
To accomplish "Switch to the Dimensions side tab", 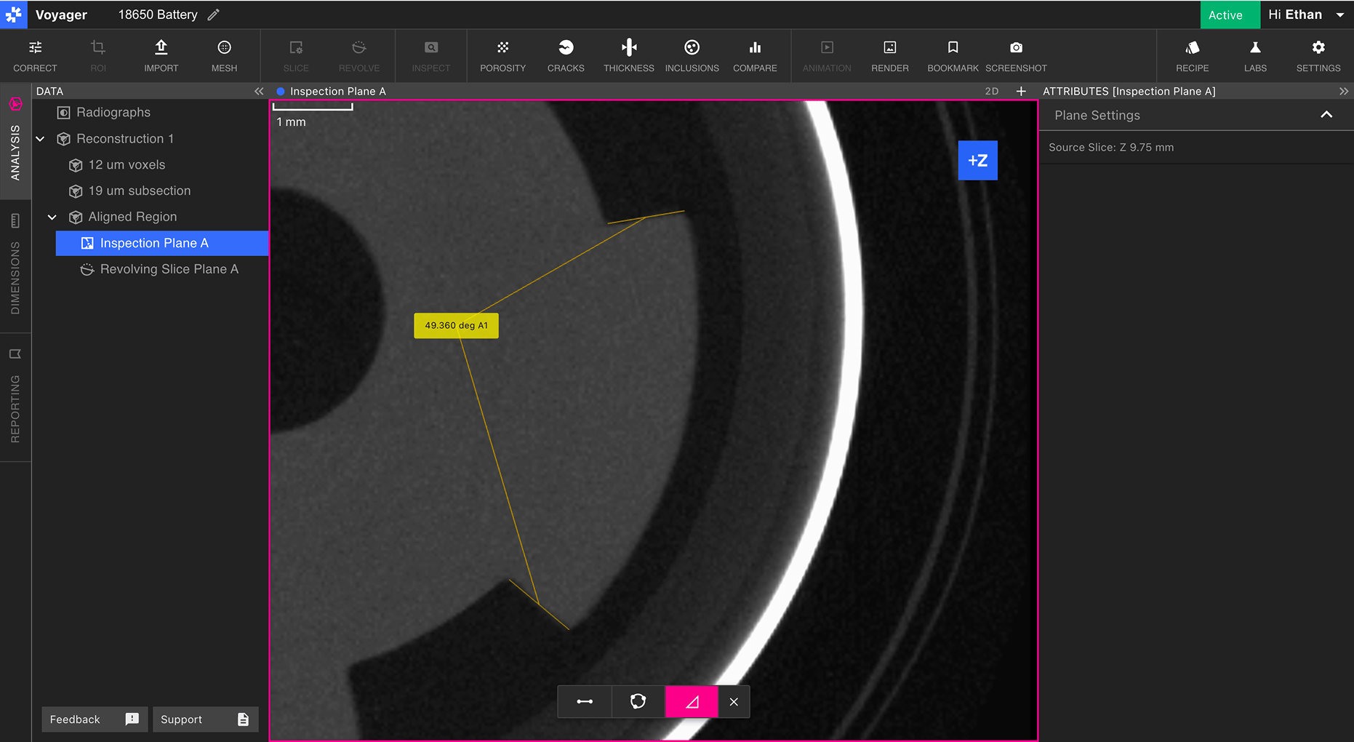I will click(15, 266).
